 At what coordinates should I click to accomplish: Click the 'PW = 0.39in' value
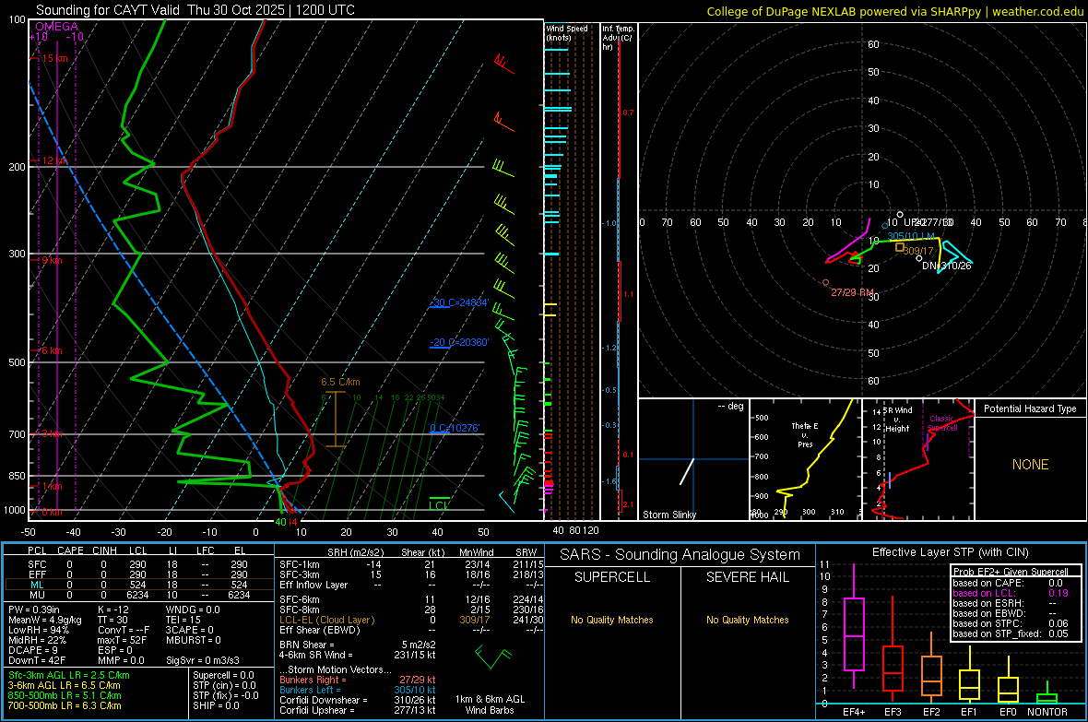[x=34, y=610]
